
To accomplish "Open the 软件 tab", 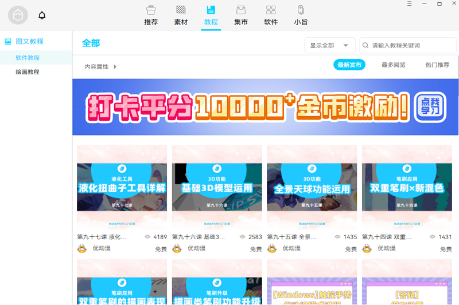I will [x=271, y=16].
